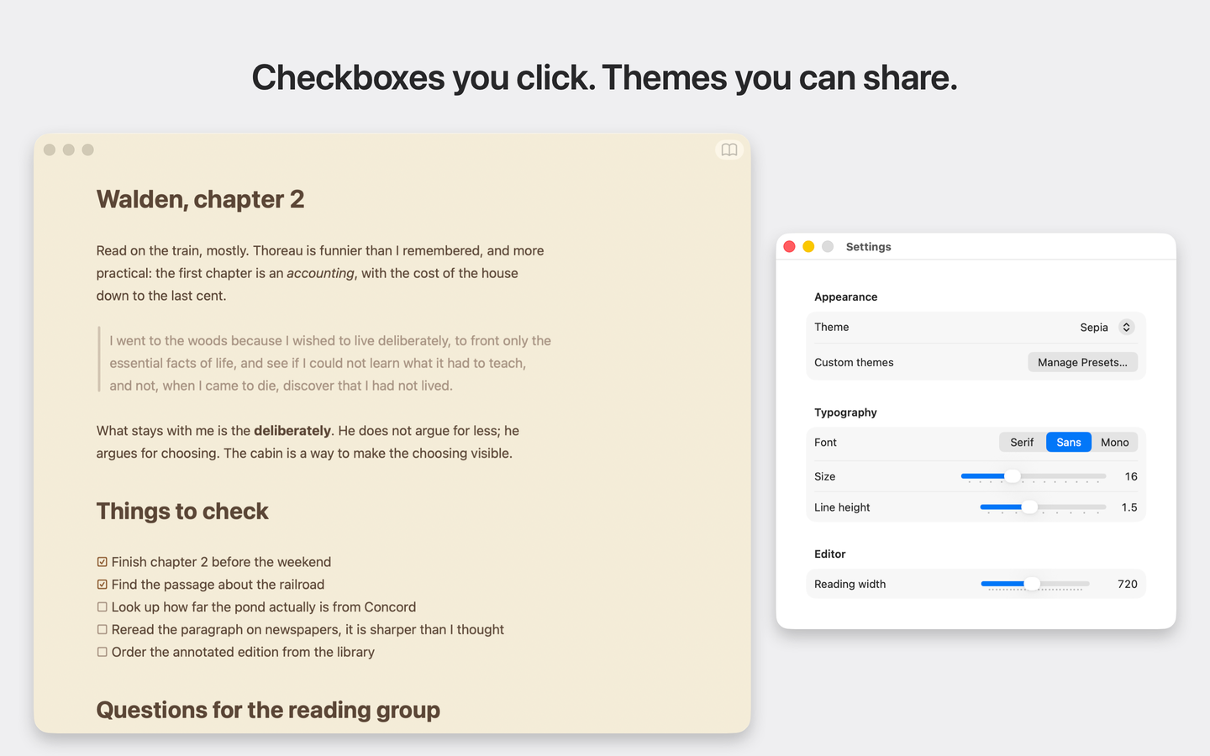The height and width of the screenshot is (756, 1210).
Task: Click the bold word 'deliberately'
Action: (292, 431)
